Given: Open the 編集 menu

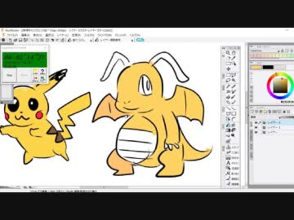Looking at the screenshot, I should point(25,35).
